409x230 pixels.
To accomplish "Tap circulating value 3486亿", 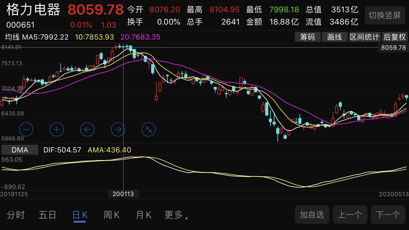I will tap(344, 22).
